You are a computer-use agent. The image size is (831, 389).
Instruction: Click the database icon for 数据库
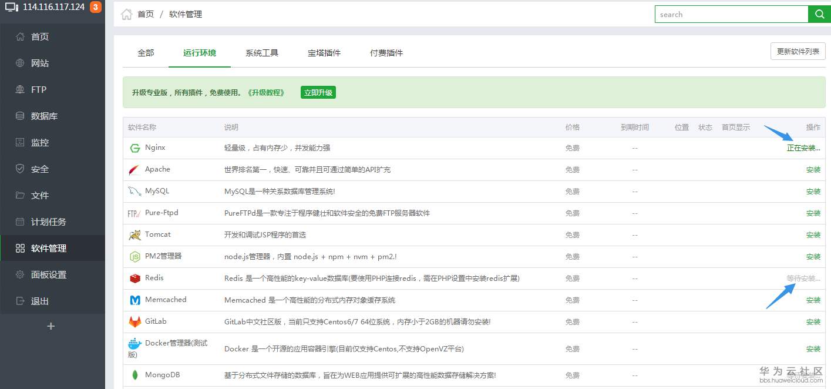pos(20,116)
